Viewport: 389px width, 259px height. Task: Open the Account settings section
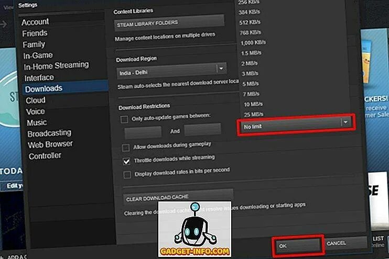(x=35, y=22)
